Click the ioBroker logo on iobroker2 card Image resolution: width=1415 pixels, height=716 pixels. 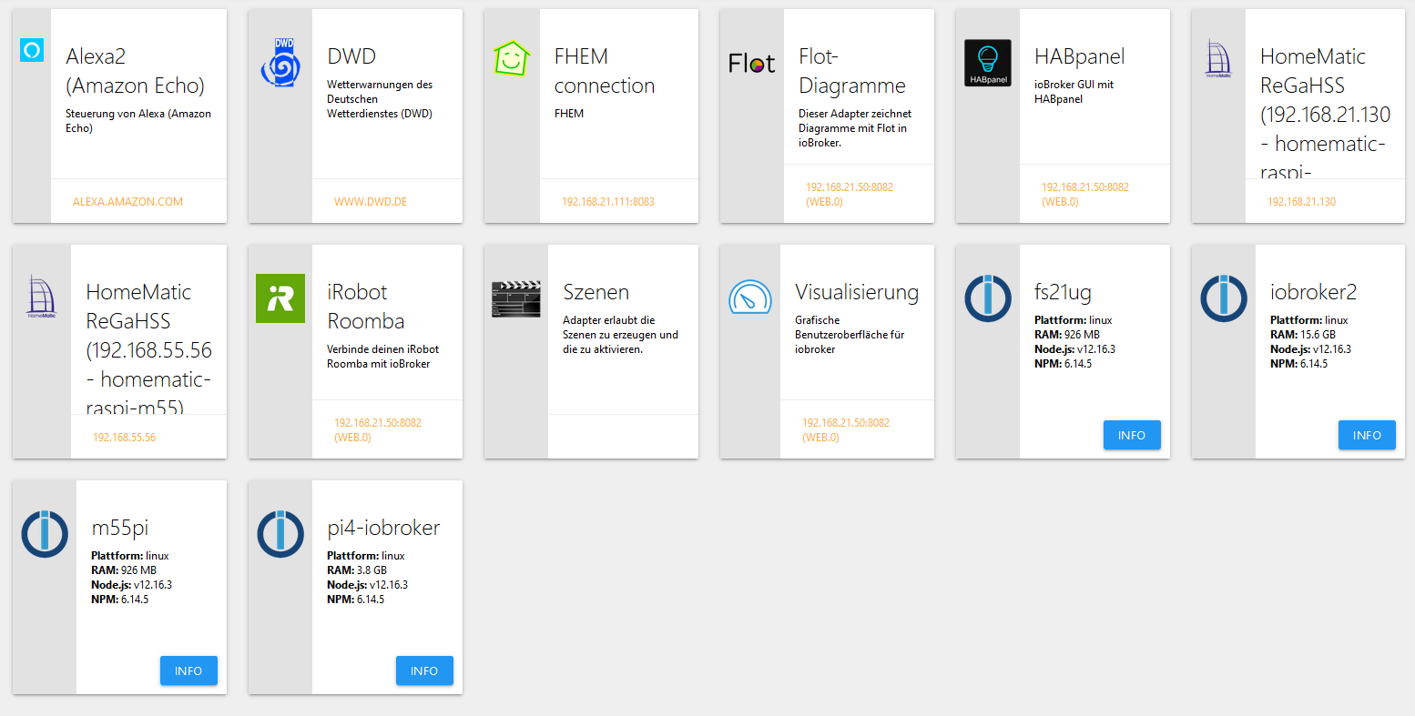coord(1224,298)
